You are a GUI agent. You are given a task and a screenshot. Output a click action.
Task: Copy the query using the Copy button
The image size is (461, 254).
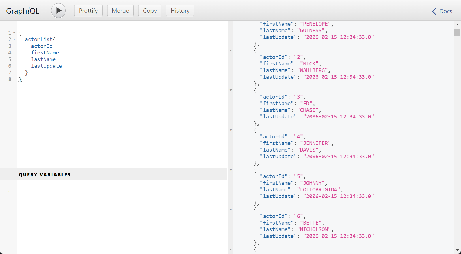150,11
